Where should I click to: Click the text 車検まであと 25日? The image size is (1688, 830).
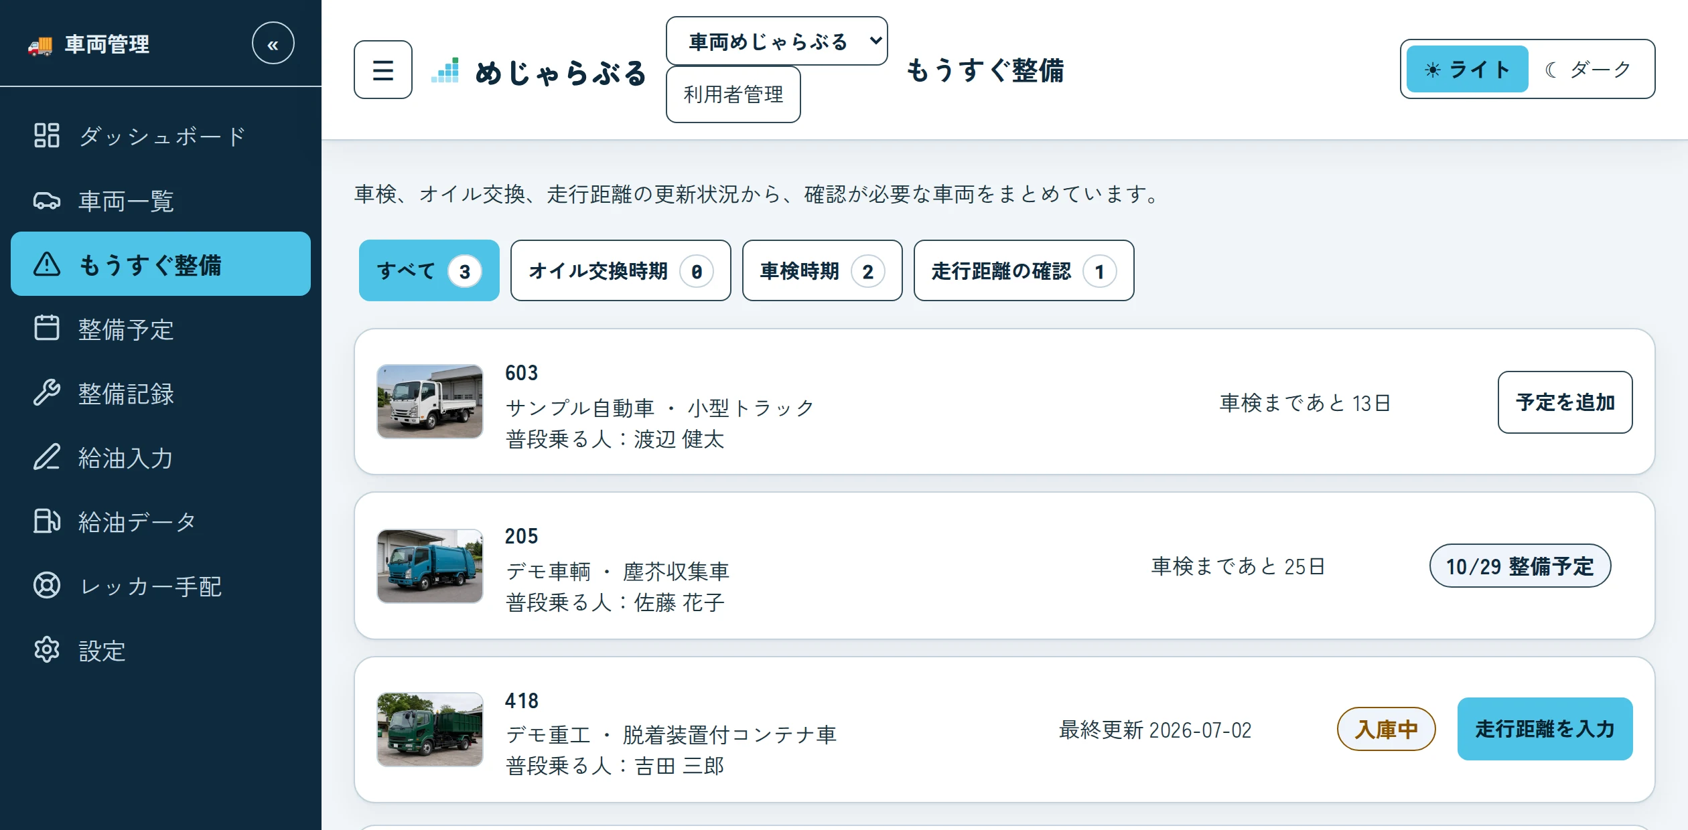point(1238,566)
